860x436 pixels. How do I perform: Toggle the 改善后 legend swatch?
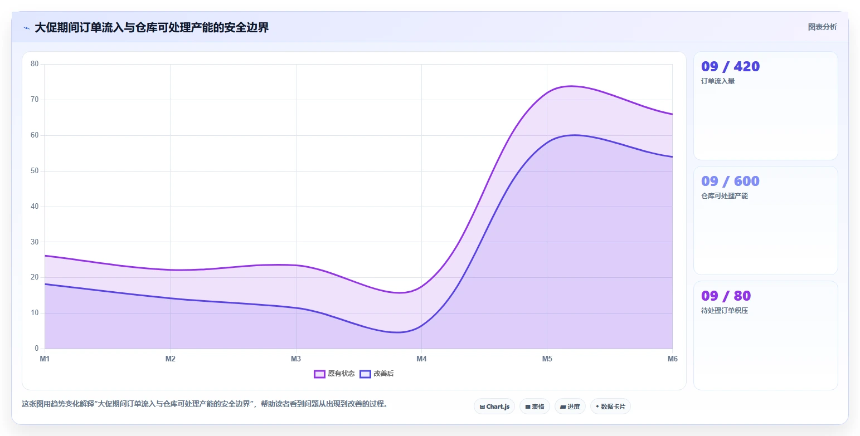click(365, 374)
